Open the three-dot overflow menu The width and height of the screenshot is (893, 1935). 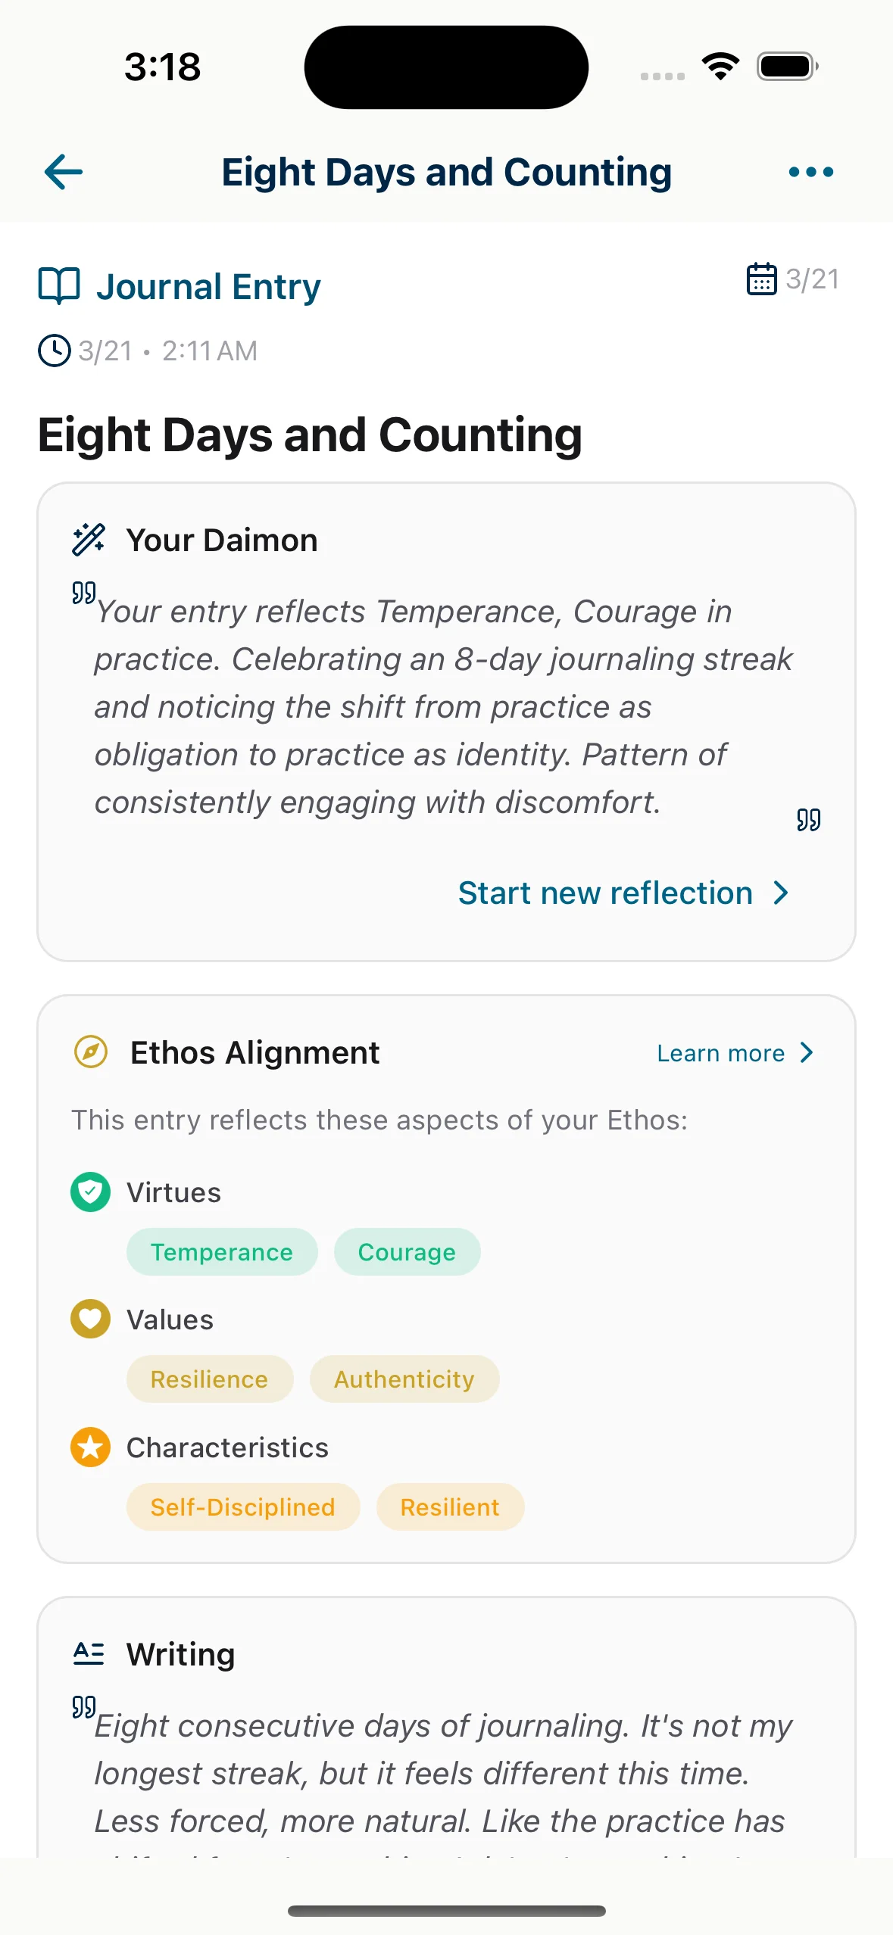(810, 172)
